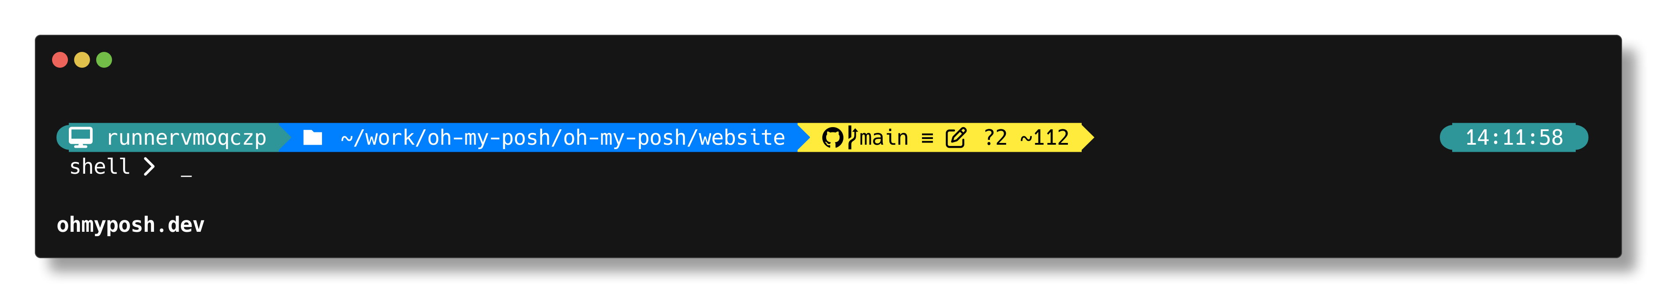
Task: Click the computer monitor icon
Action: 80,138
